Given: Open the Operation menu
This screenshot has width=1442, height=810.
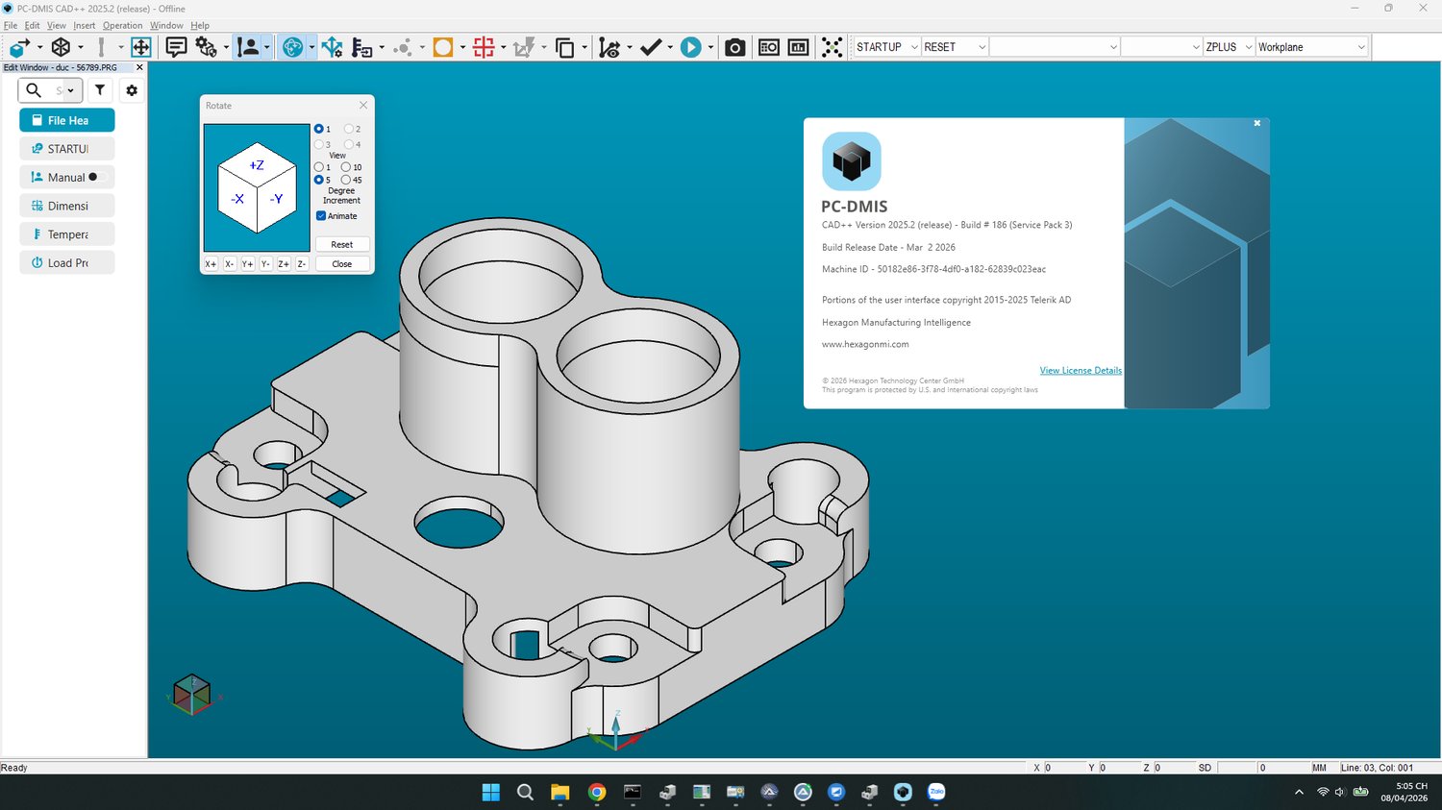Looking at the screenshot, I should click(122, 25).
